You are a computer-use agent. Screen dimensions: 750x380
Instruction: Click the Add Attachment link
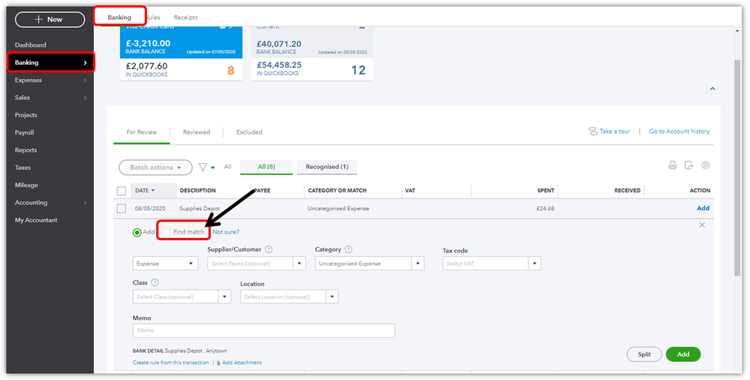242,363
